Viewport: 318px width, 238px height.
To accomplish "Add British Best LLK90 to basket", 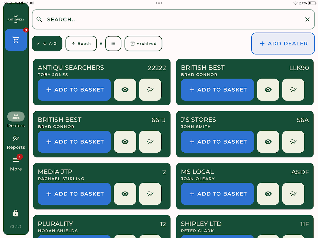I will point(217,90).
